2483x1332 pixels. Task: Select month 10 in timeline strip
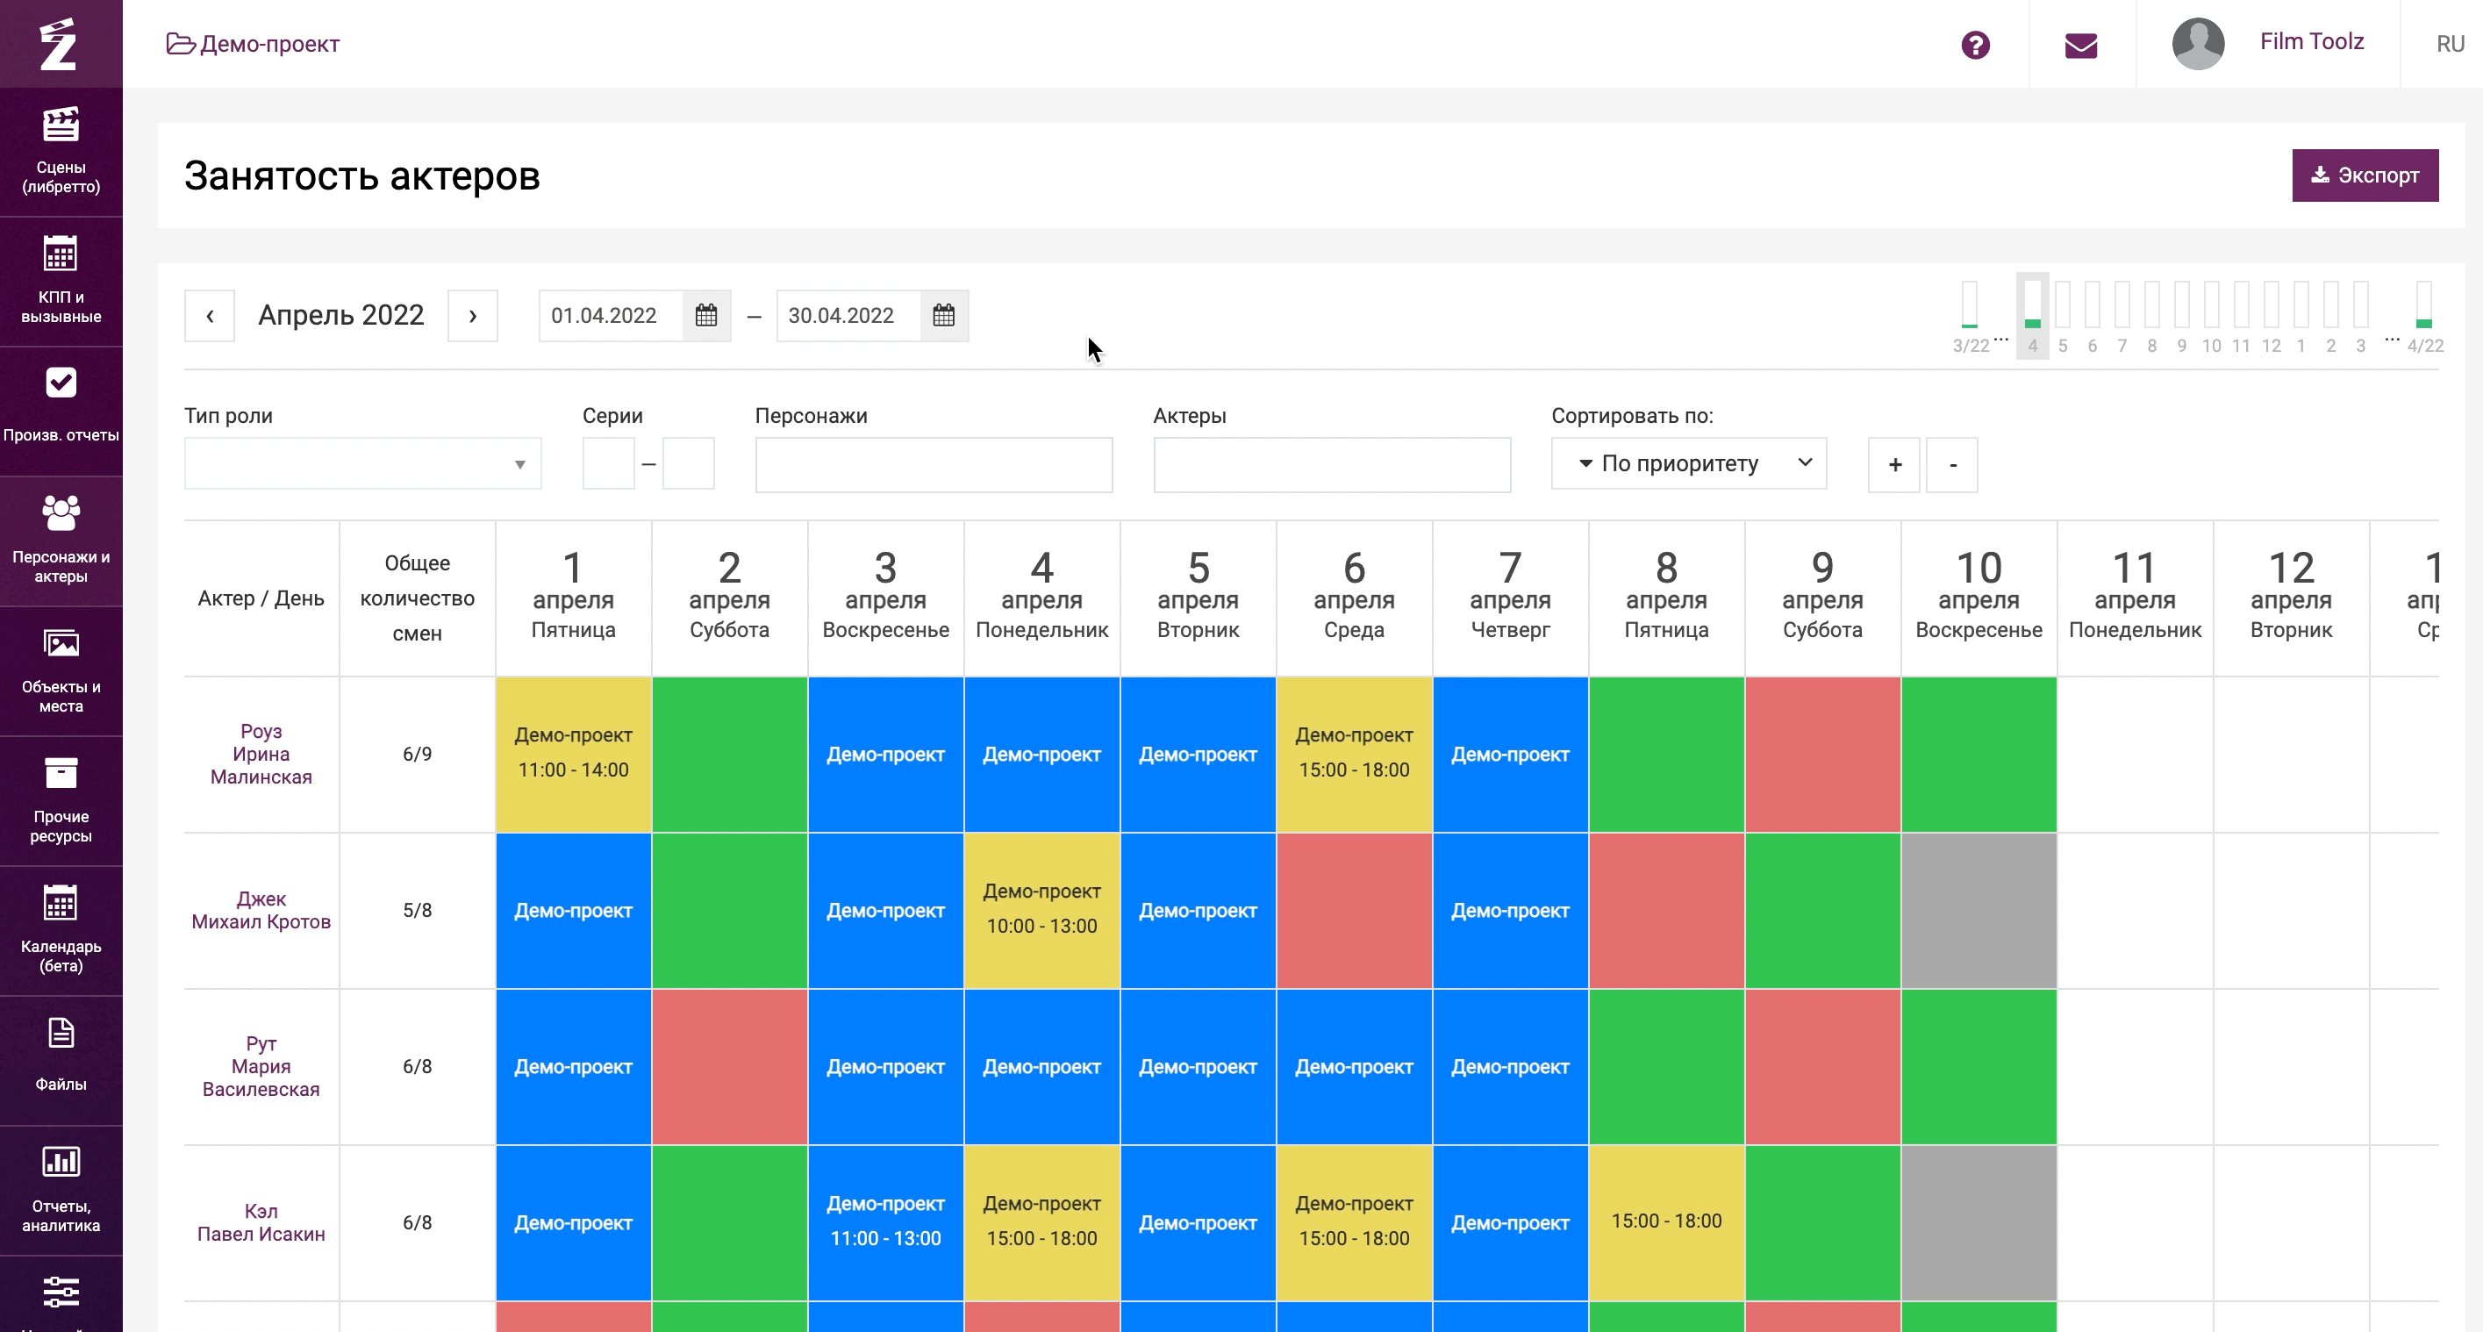2211,316
